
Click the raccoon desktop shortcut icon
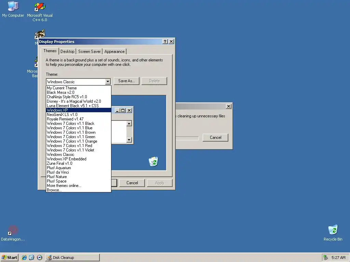click(40, 34)
